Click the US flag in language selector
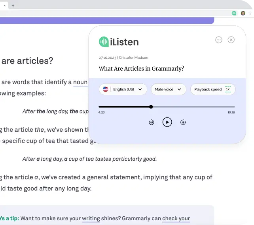The width and height of the screenshot is (254, 225). tap(106, 89)
